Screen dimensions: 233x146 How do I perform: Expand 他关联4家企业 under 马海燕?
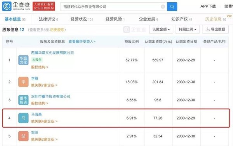coord(44,122)
